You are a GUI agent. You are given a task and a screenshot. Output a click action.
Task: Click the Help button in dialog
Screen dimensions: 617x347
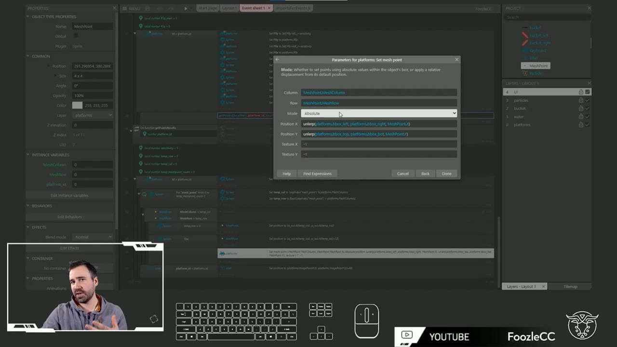coord(286,173)
